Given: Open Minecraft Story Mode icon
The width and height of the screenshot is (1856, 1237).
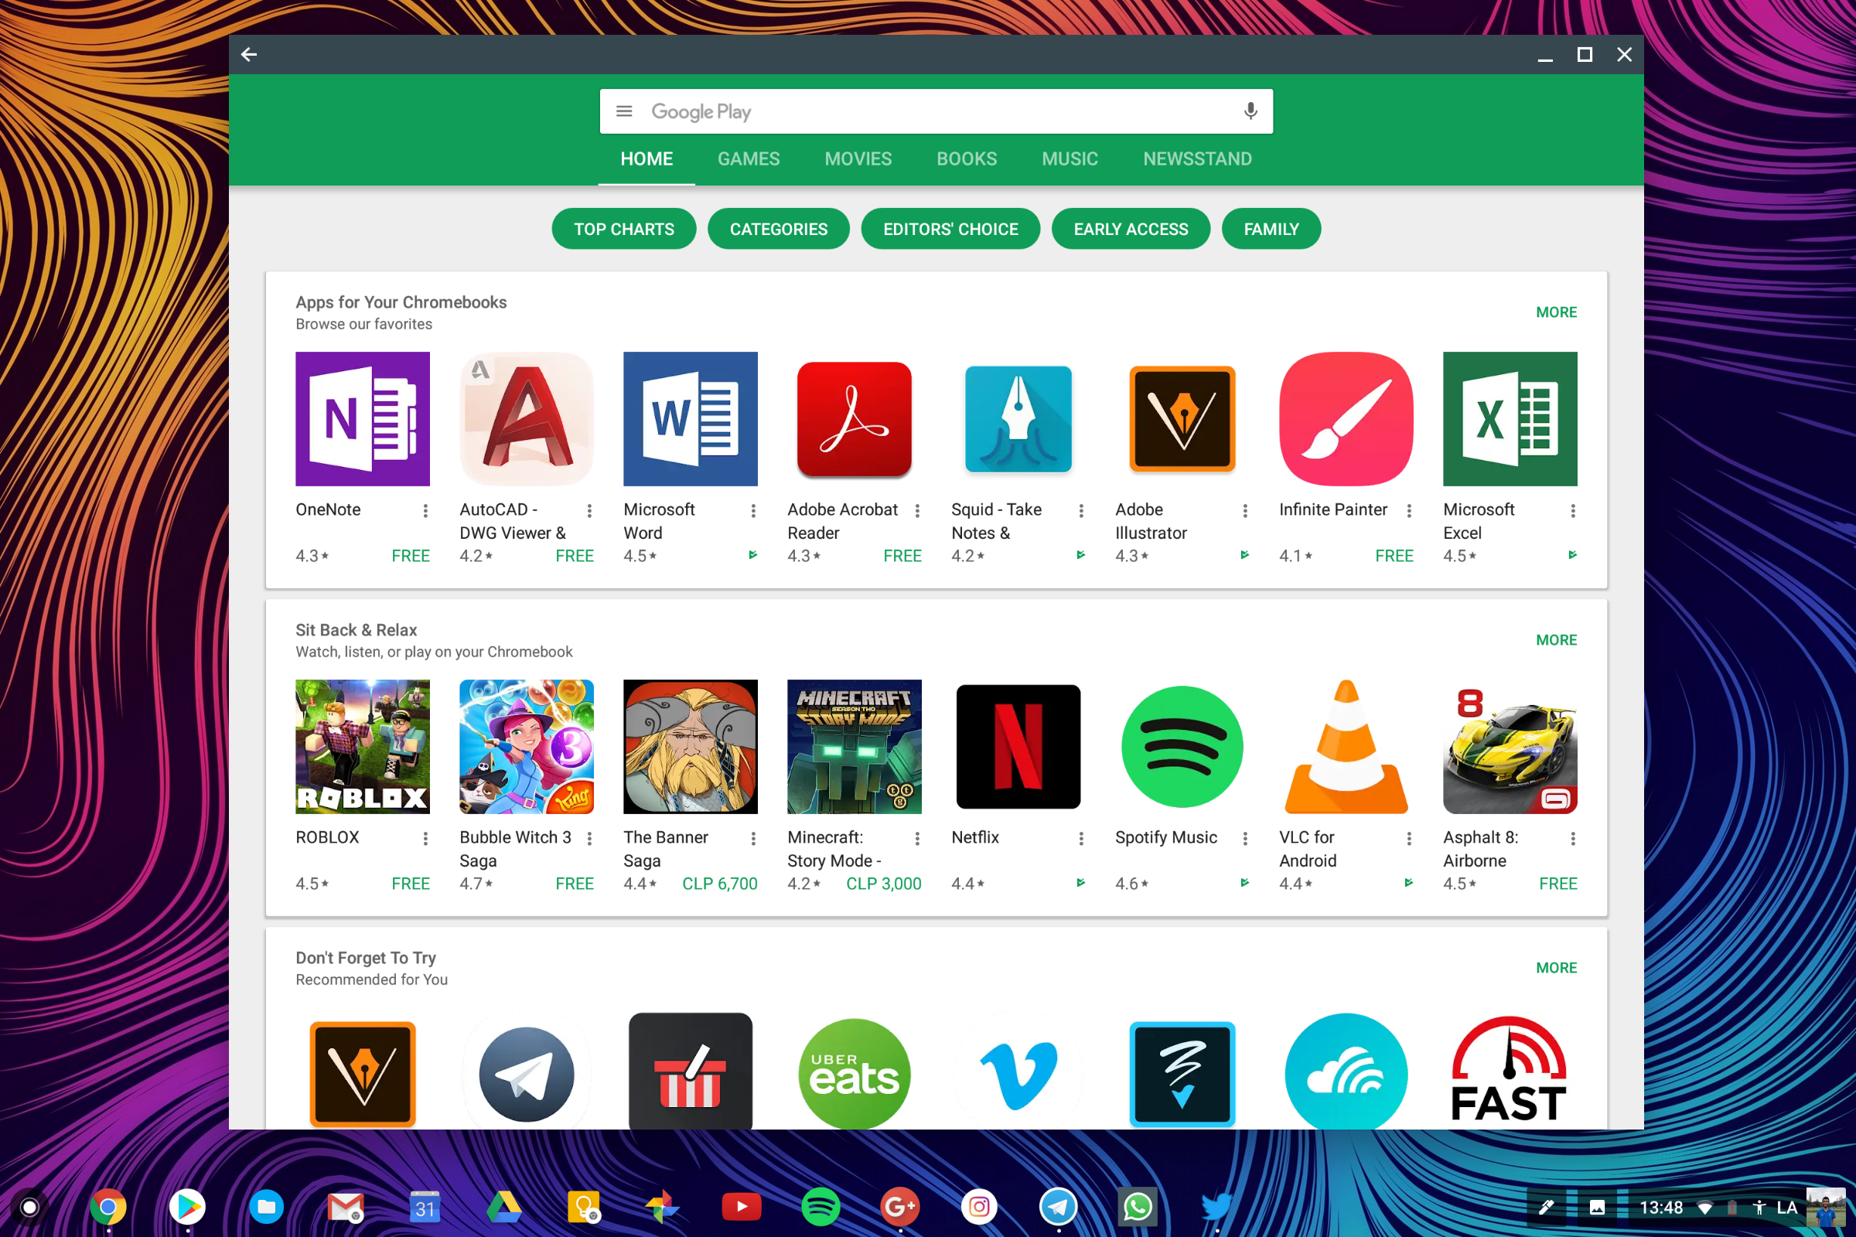Looking at the screenshot, I should [x=855, y=746].
